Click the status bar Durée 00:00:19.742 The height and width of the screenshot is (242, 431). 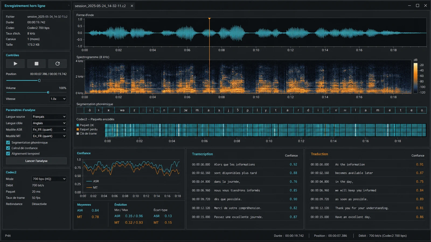click(289, 236)
